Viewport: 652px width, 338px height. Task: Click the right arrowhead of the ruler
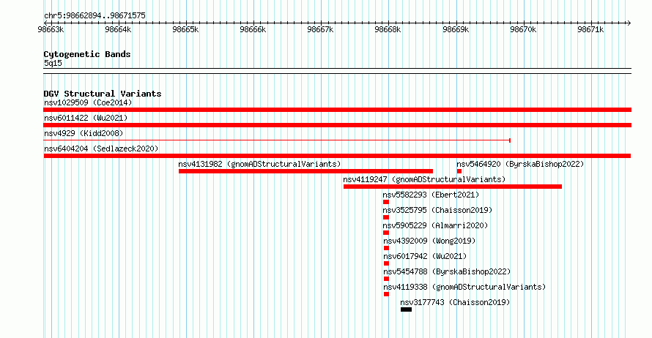[629, 23]
